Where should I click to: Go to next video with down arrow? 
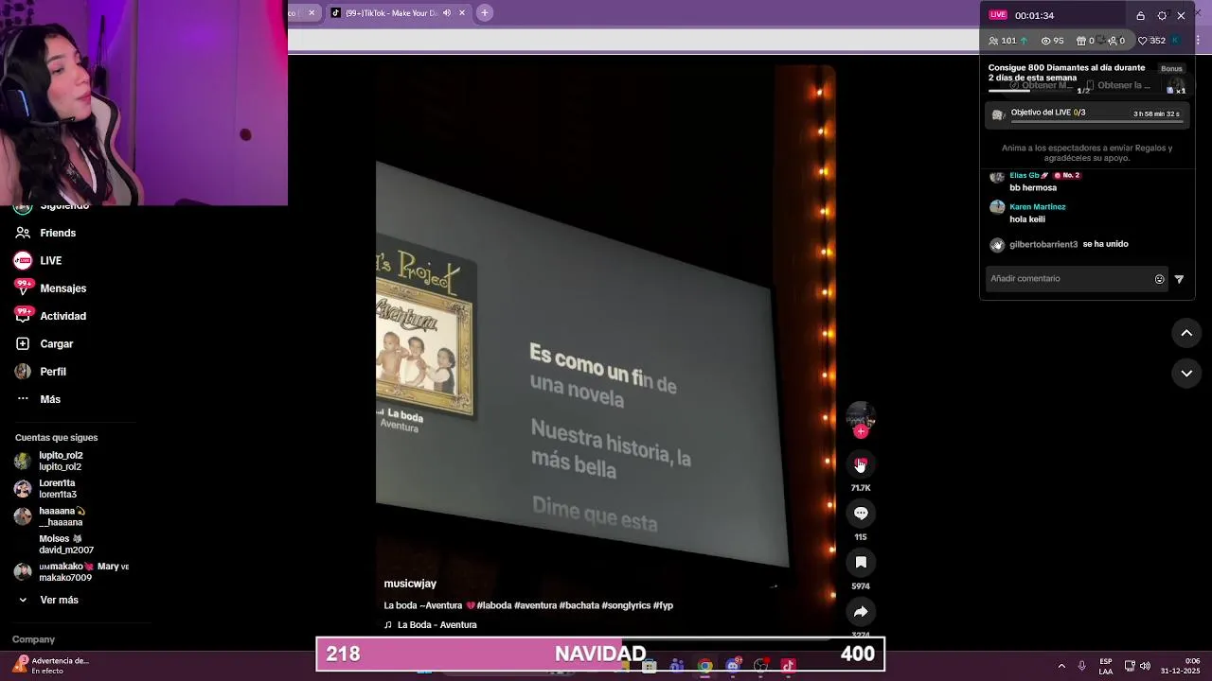[1186, 374]
